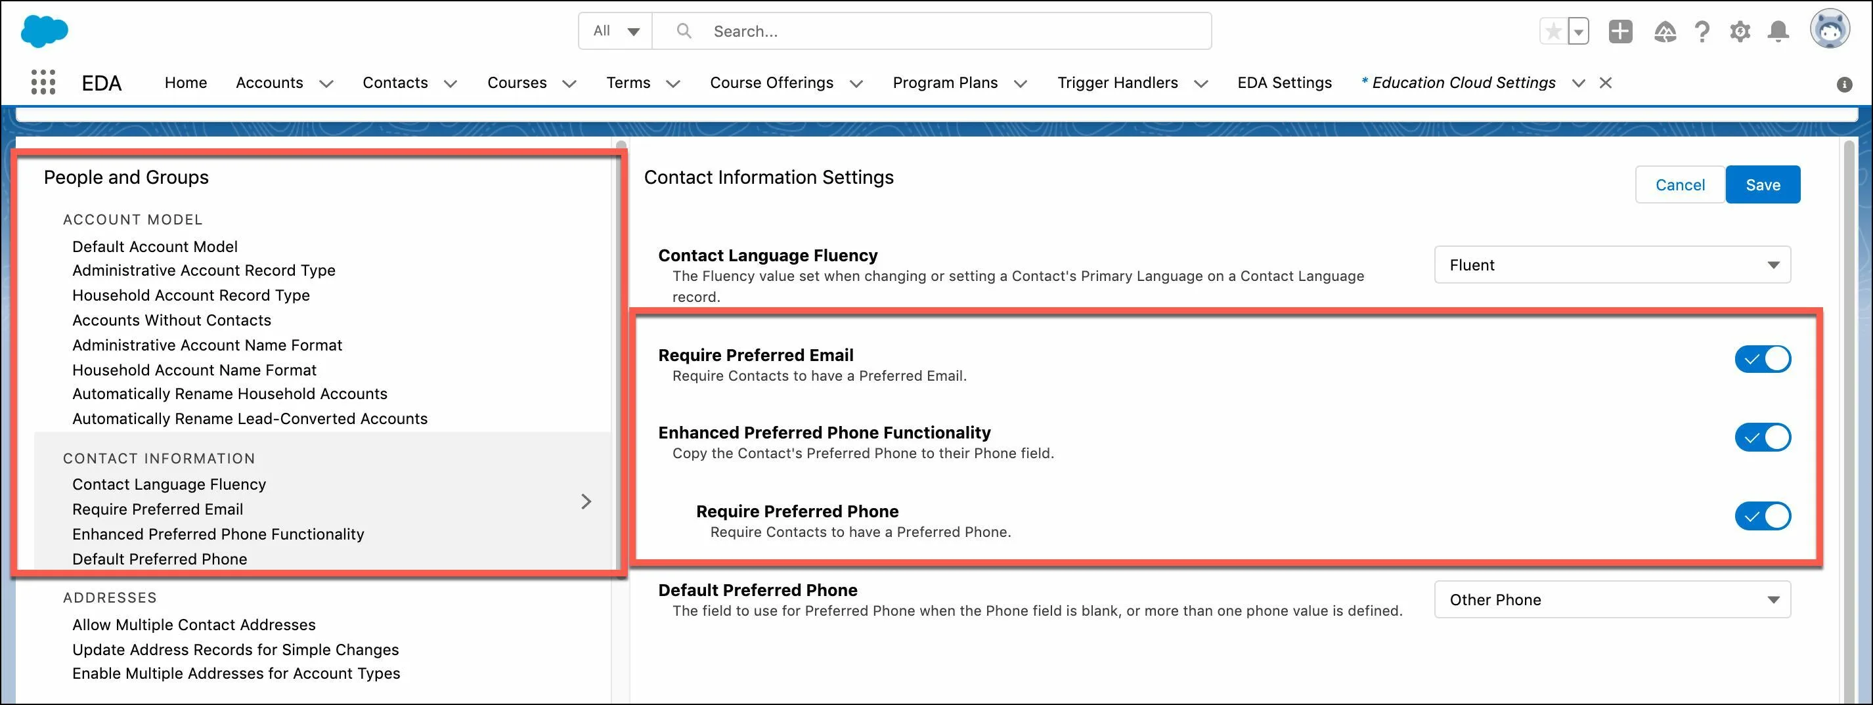Open the Trigger Handlers tab

[1118, 83]
